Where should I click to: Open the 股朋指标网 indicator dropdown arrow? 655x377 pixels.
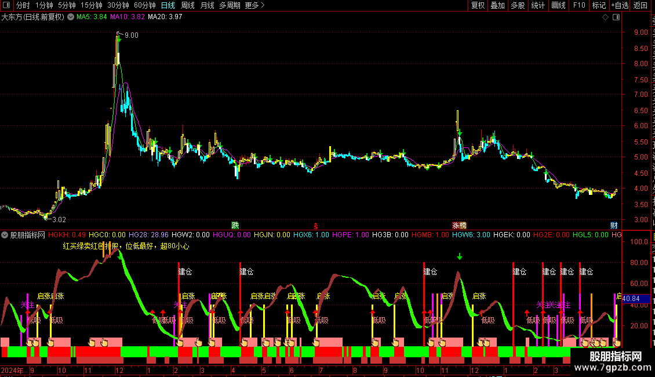tap(5, 235)
